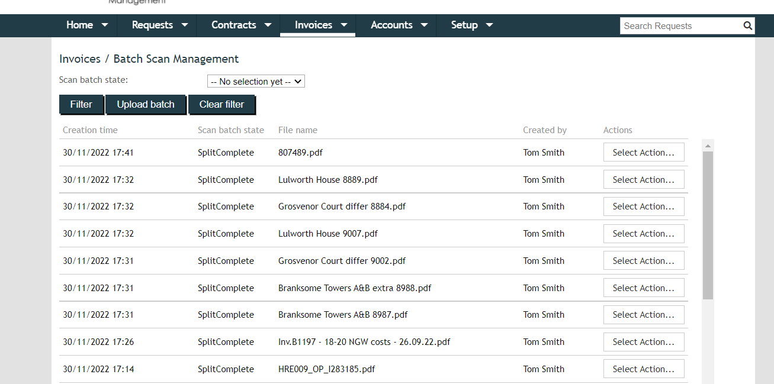Switch to the Accounts menu
This screenshot has width=774, height=384.
click(x=392, y=25)
